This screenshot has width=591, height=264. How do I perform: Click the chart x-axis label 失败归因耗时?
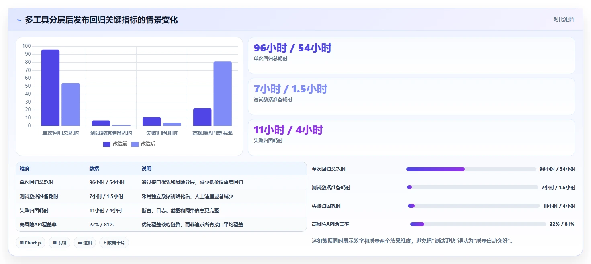pyautogui.click(x=162, y=133)
